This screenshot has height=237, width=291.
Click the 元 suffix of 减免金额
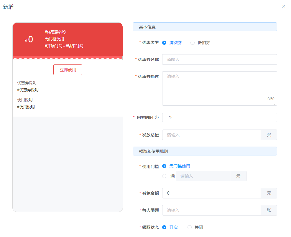pos(269,193)
